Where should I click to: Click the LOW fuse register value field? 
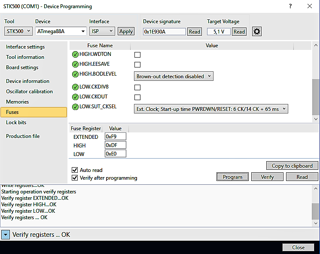[x=116, y=153]
